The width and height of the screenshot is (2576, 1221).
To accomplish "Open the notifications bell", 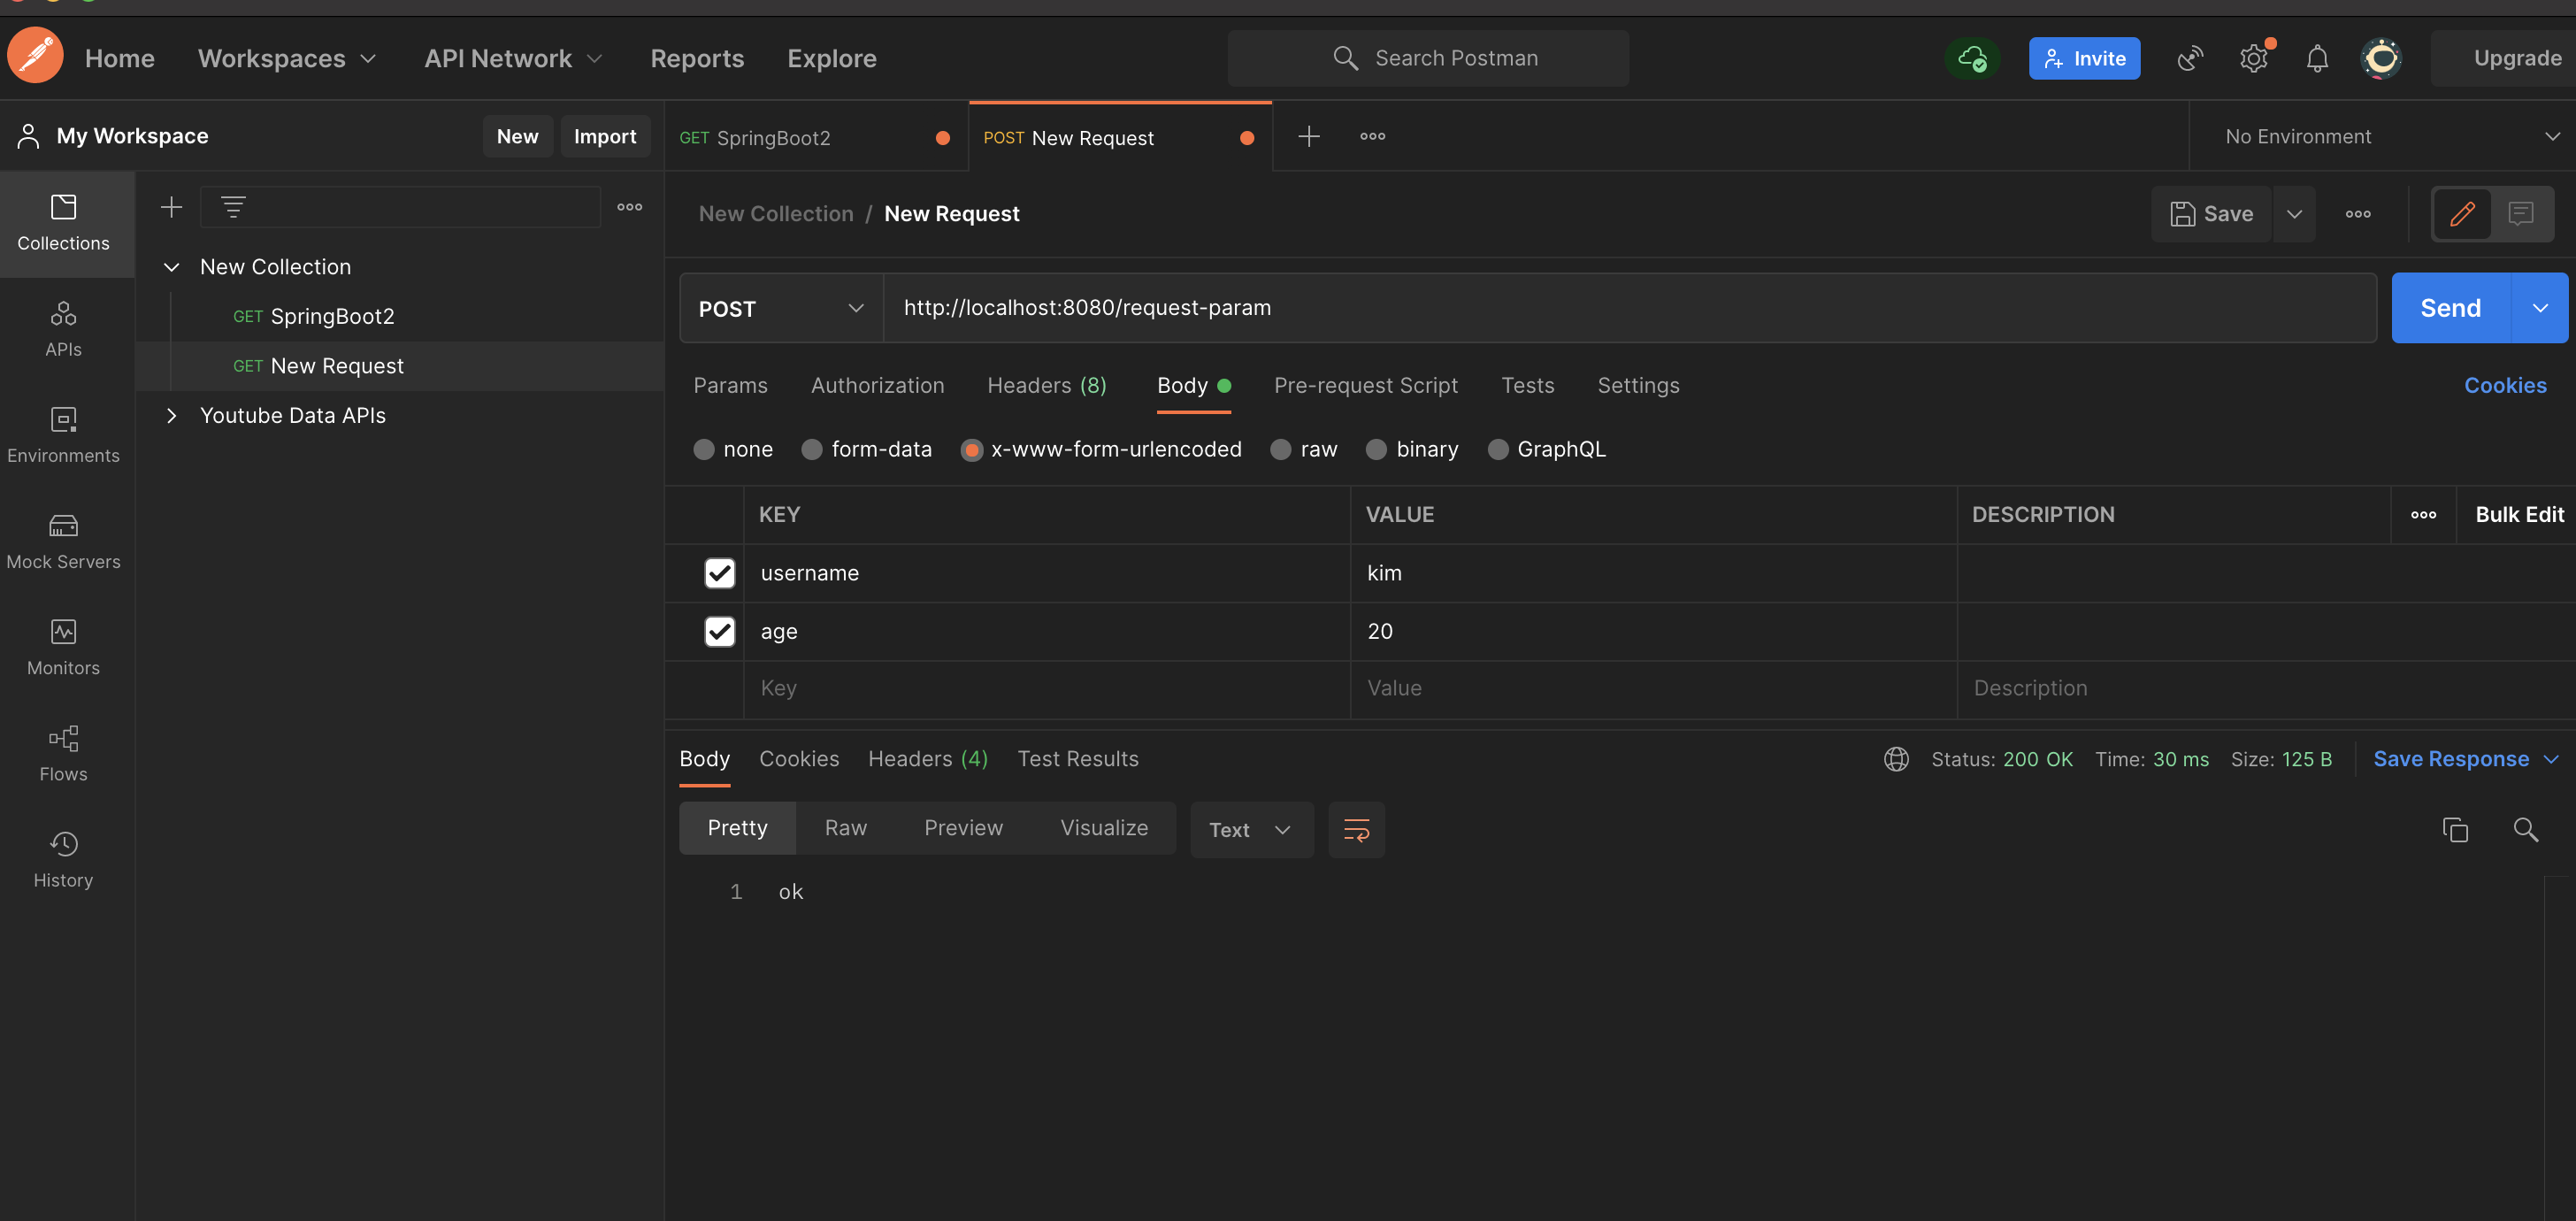I will pos(2317,58).
